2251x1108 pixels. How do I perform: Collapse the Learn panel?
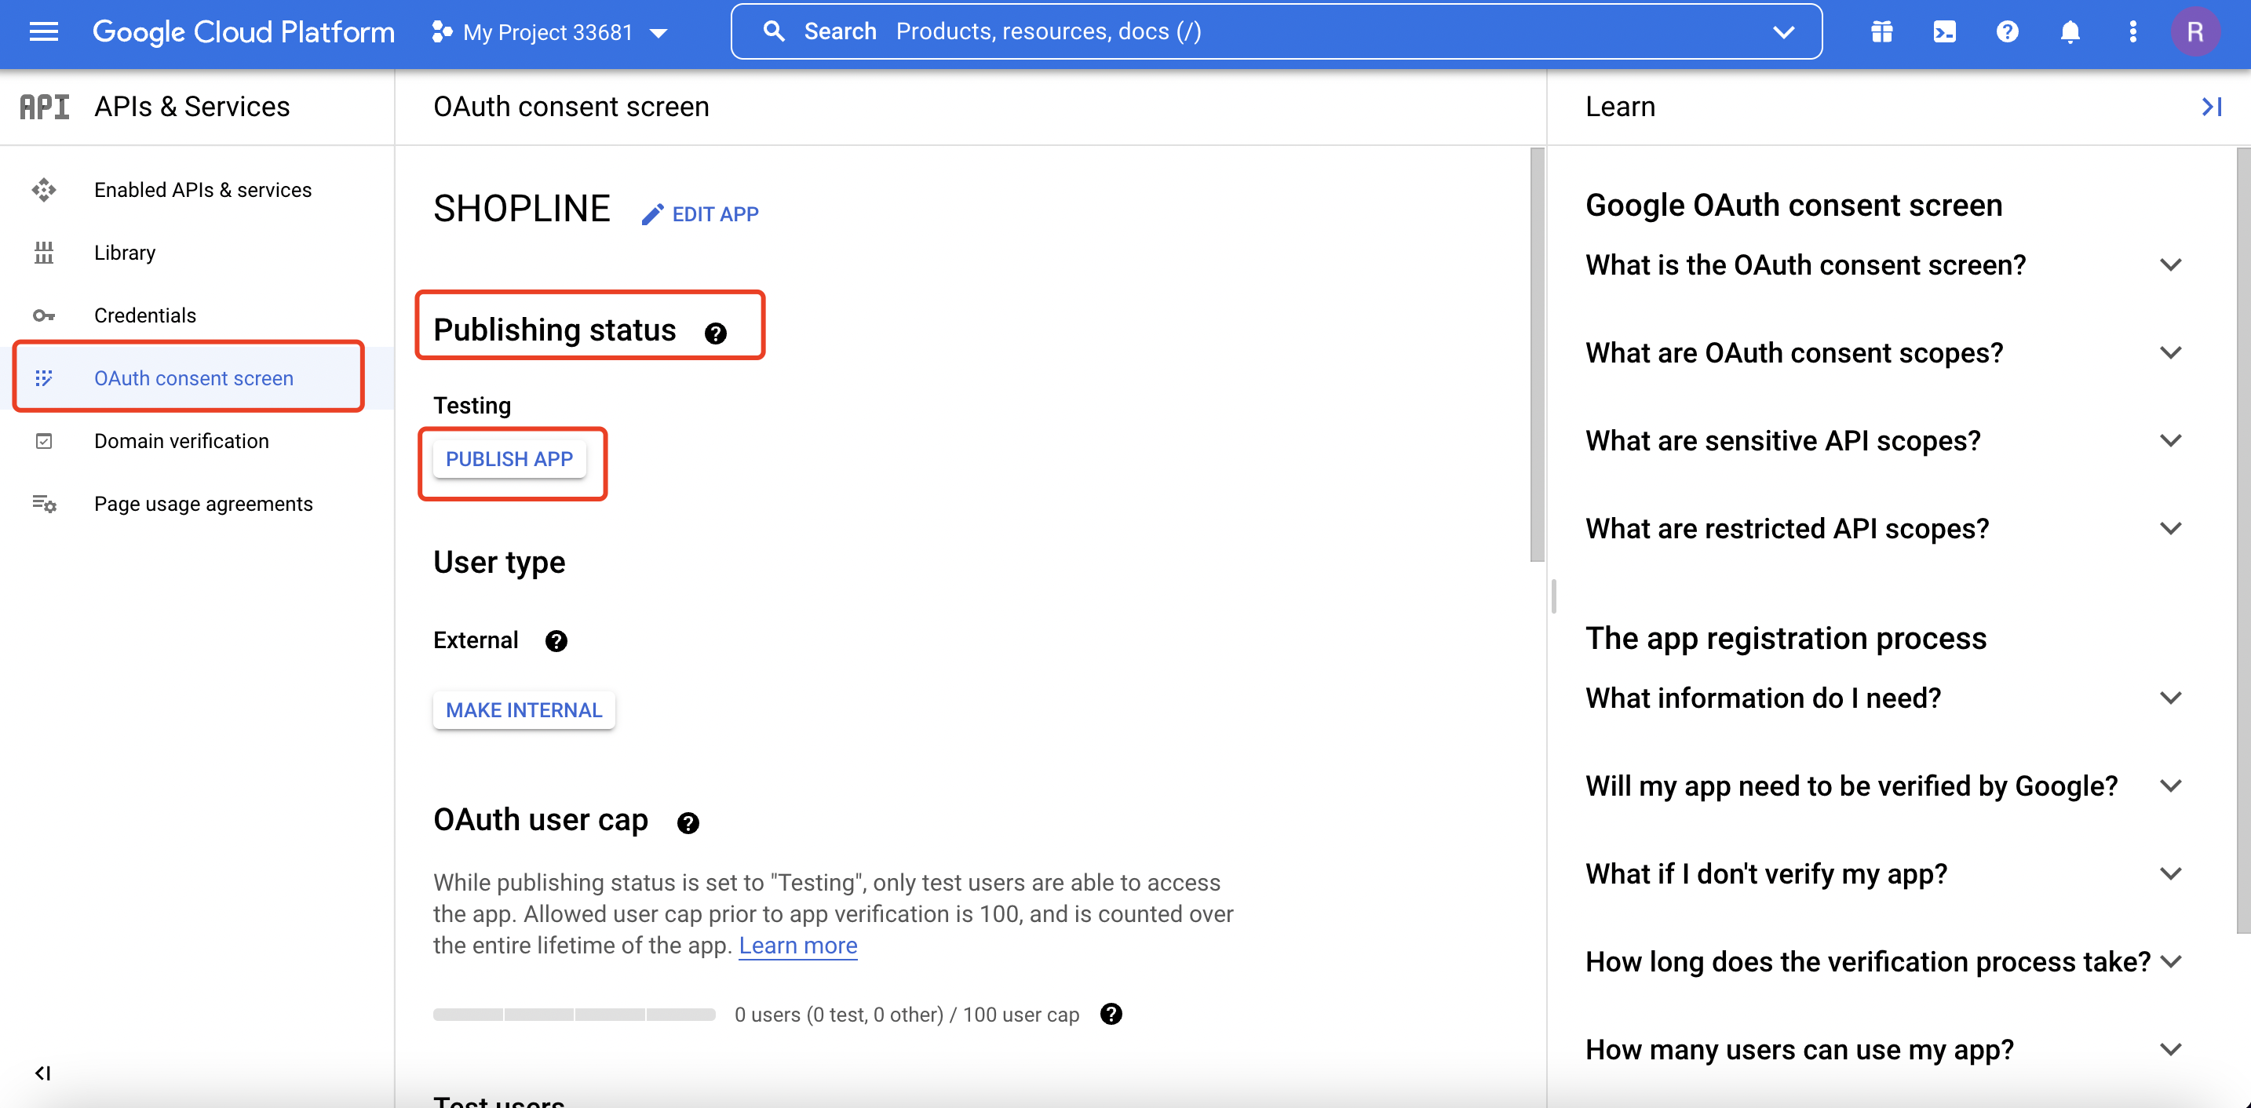(2210, 107)
